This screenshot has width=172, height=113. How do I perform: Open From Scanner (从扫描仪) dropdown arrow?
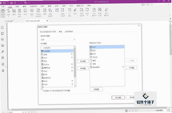point(96,15)
